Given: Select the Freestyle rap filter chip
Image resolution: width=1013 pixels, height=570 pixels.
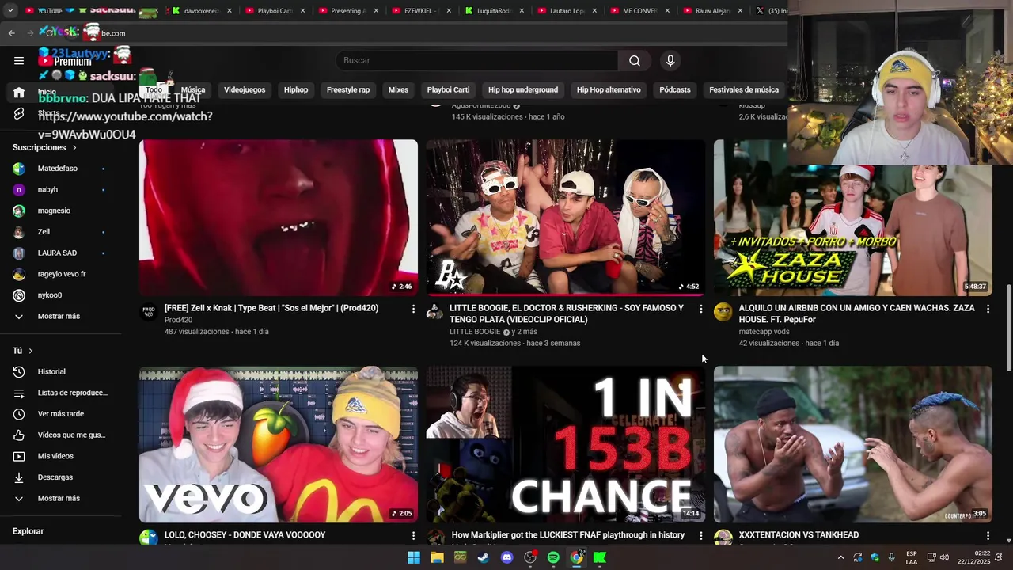Looking at the screenshot, I should click(x=348, y=89).
